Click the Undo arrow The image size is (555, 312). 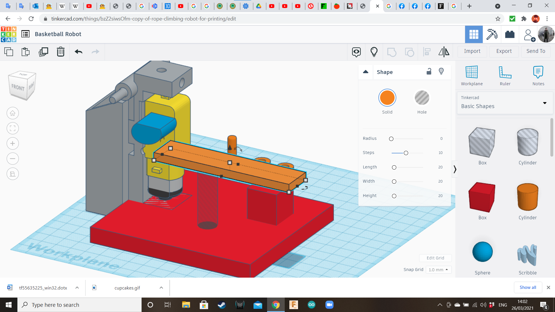[x=78, y=52]
